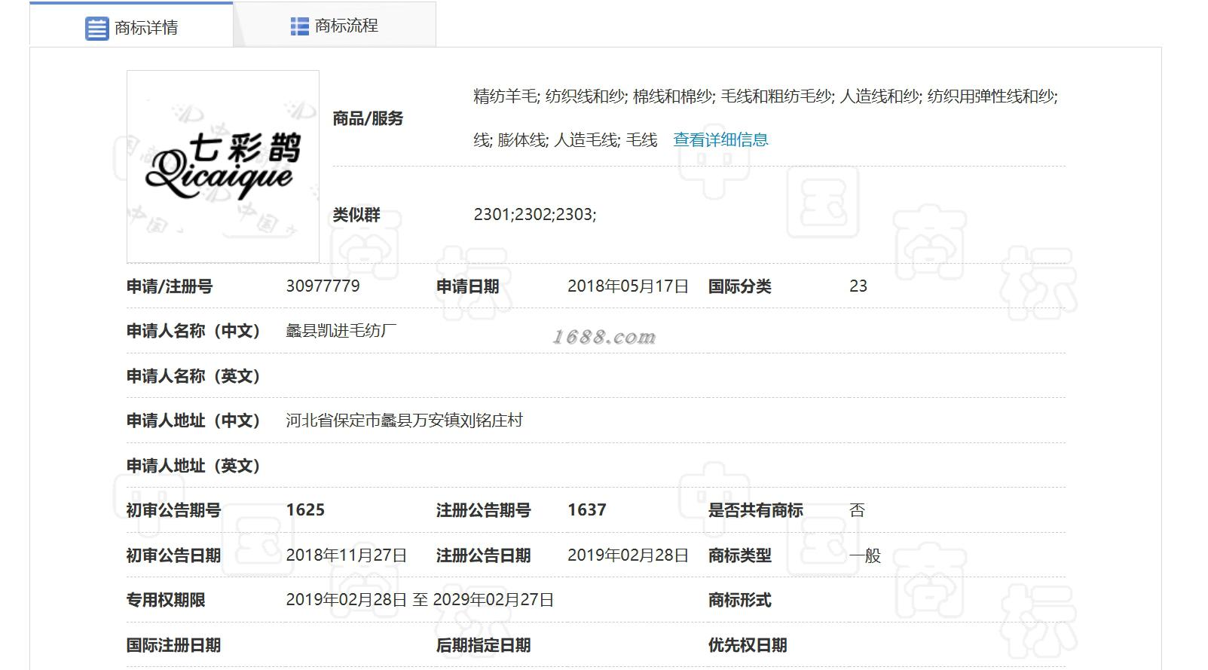Click the 商标流程 tab list icon
Screen dimensions: 1208x670
click(x=299, y=26)
